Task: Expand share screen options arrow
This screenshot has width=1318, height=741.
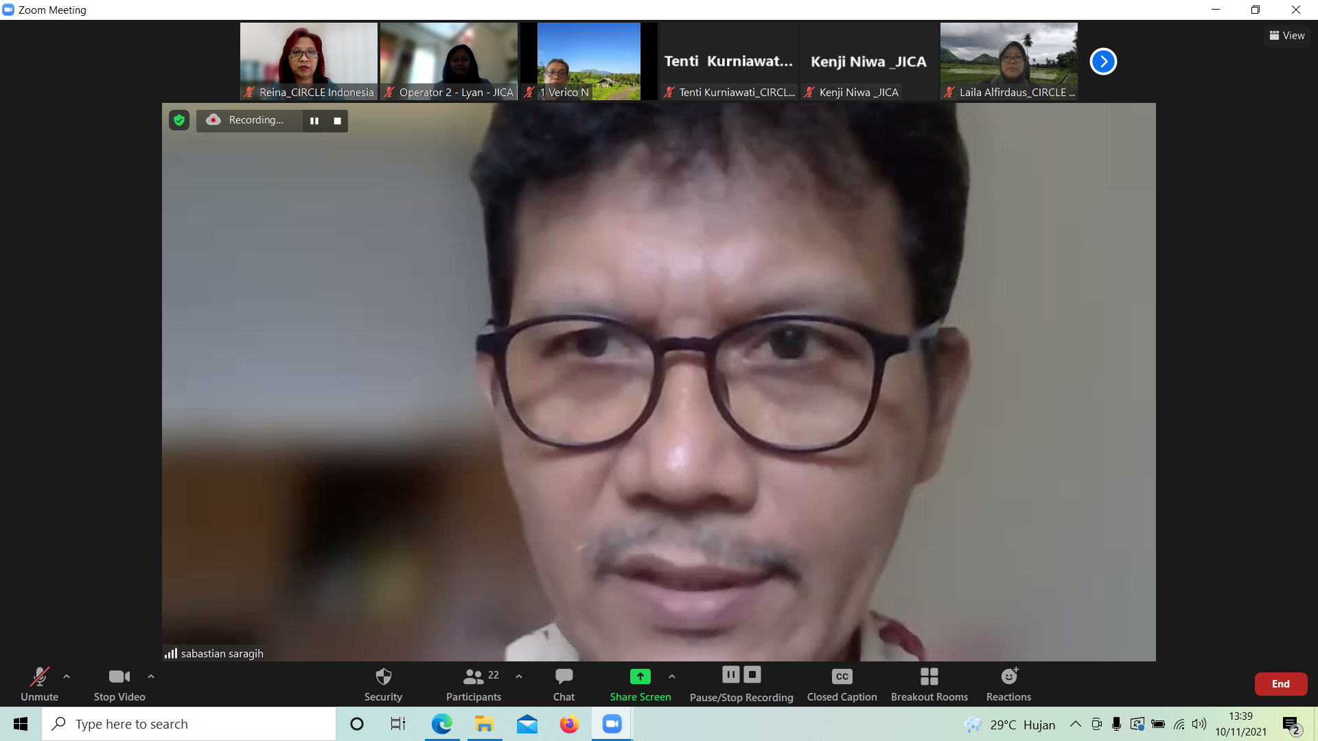Action: (x=672, y=677)
